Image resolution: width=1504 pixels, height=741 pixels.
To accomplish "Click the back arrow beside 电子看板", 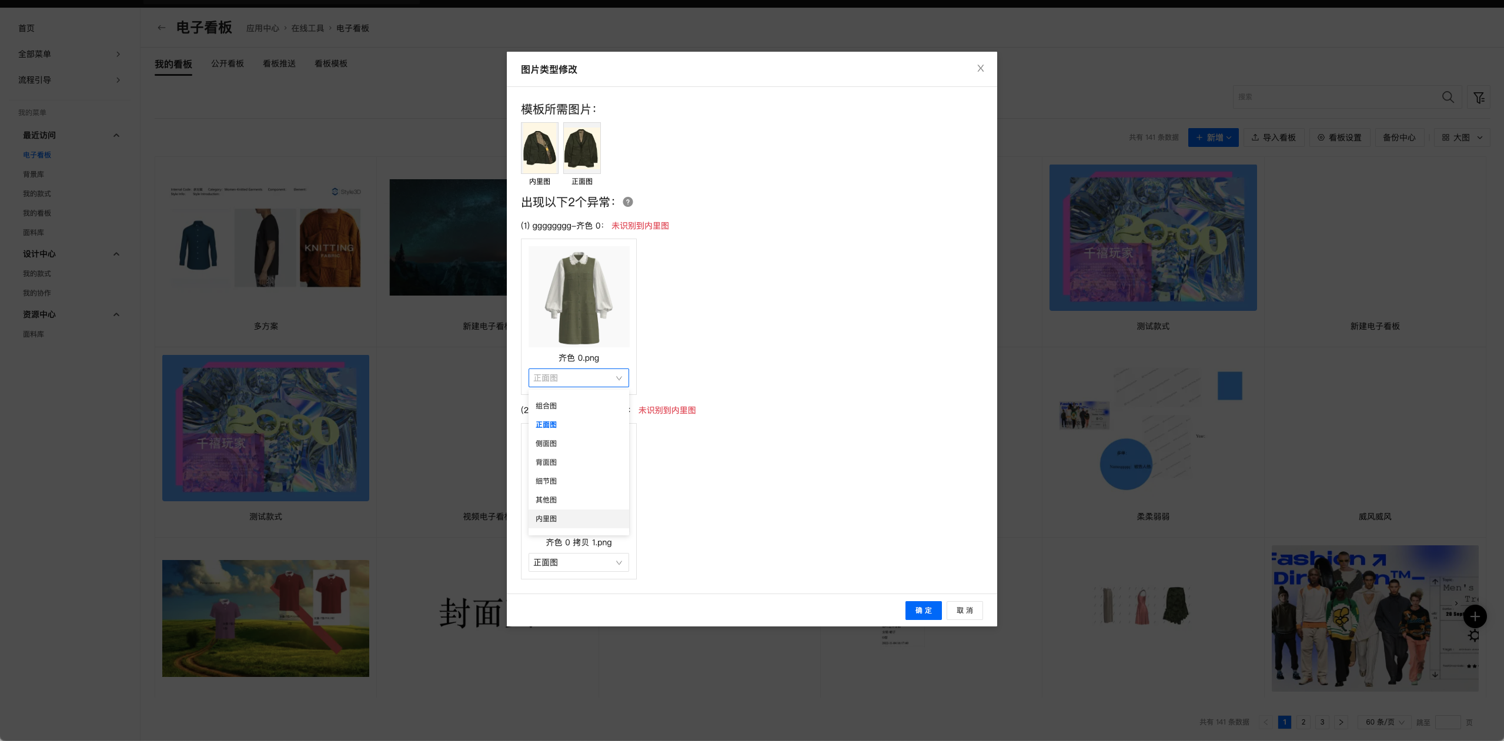I will (161, 28).
